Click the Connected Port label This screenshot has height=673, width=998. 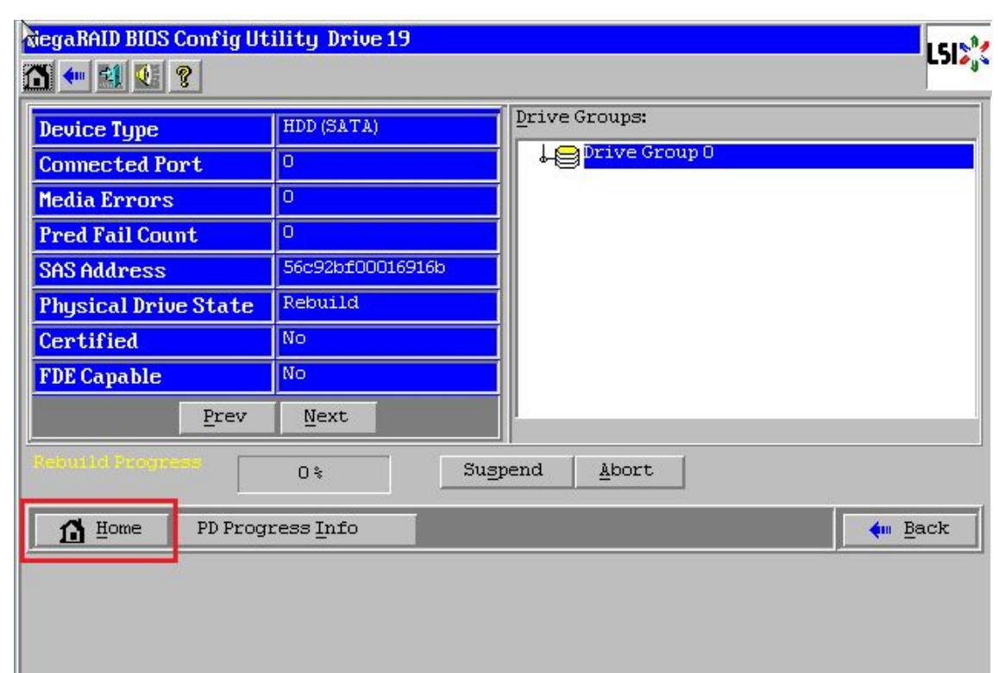(x=120, y=165)
